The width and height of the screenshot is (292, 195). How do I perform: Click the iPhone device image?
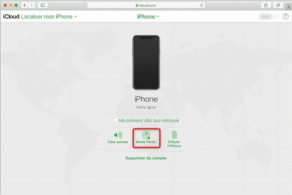pos(146,62)
